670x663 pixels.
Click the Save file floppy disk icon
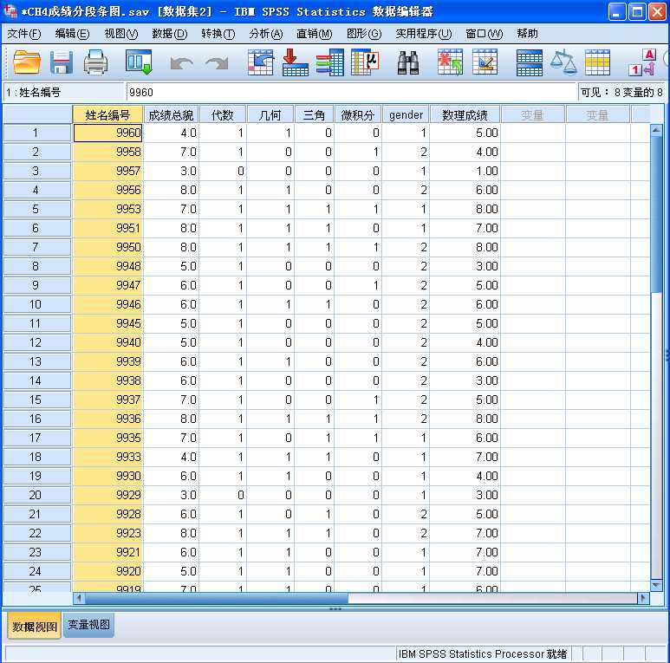(61, 62)
